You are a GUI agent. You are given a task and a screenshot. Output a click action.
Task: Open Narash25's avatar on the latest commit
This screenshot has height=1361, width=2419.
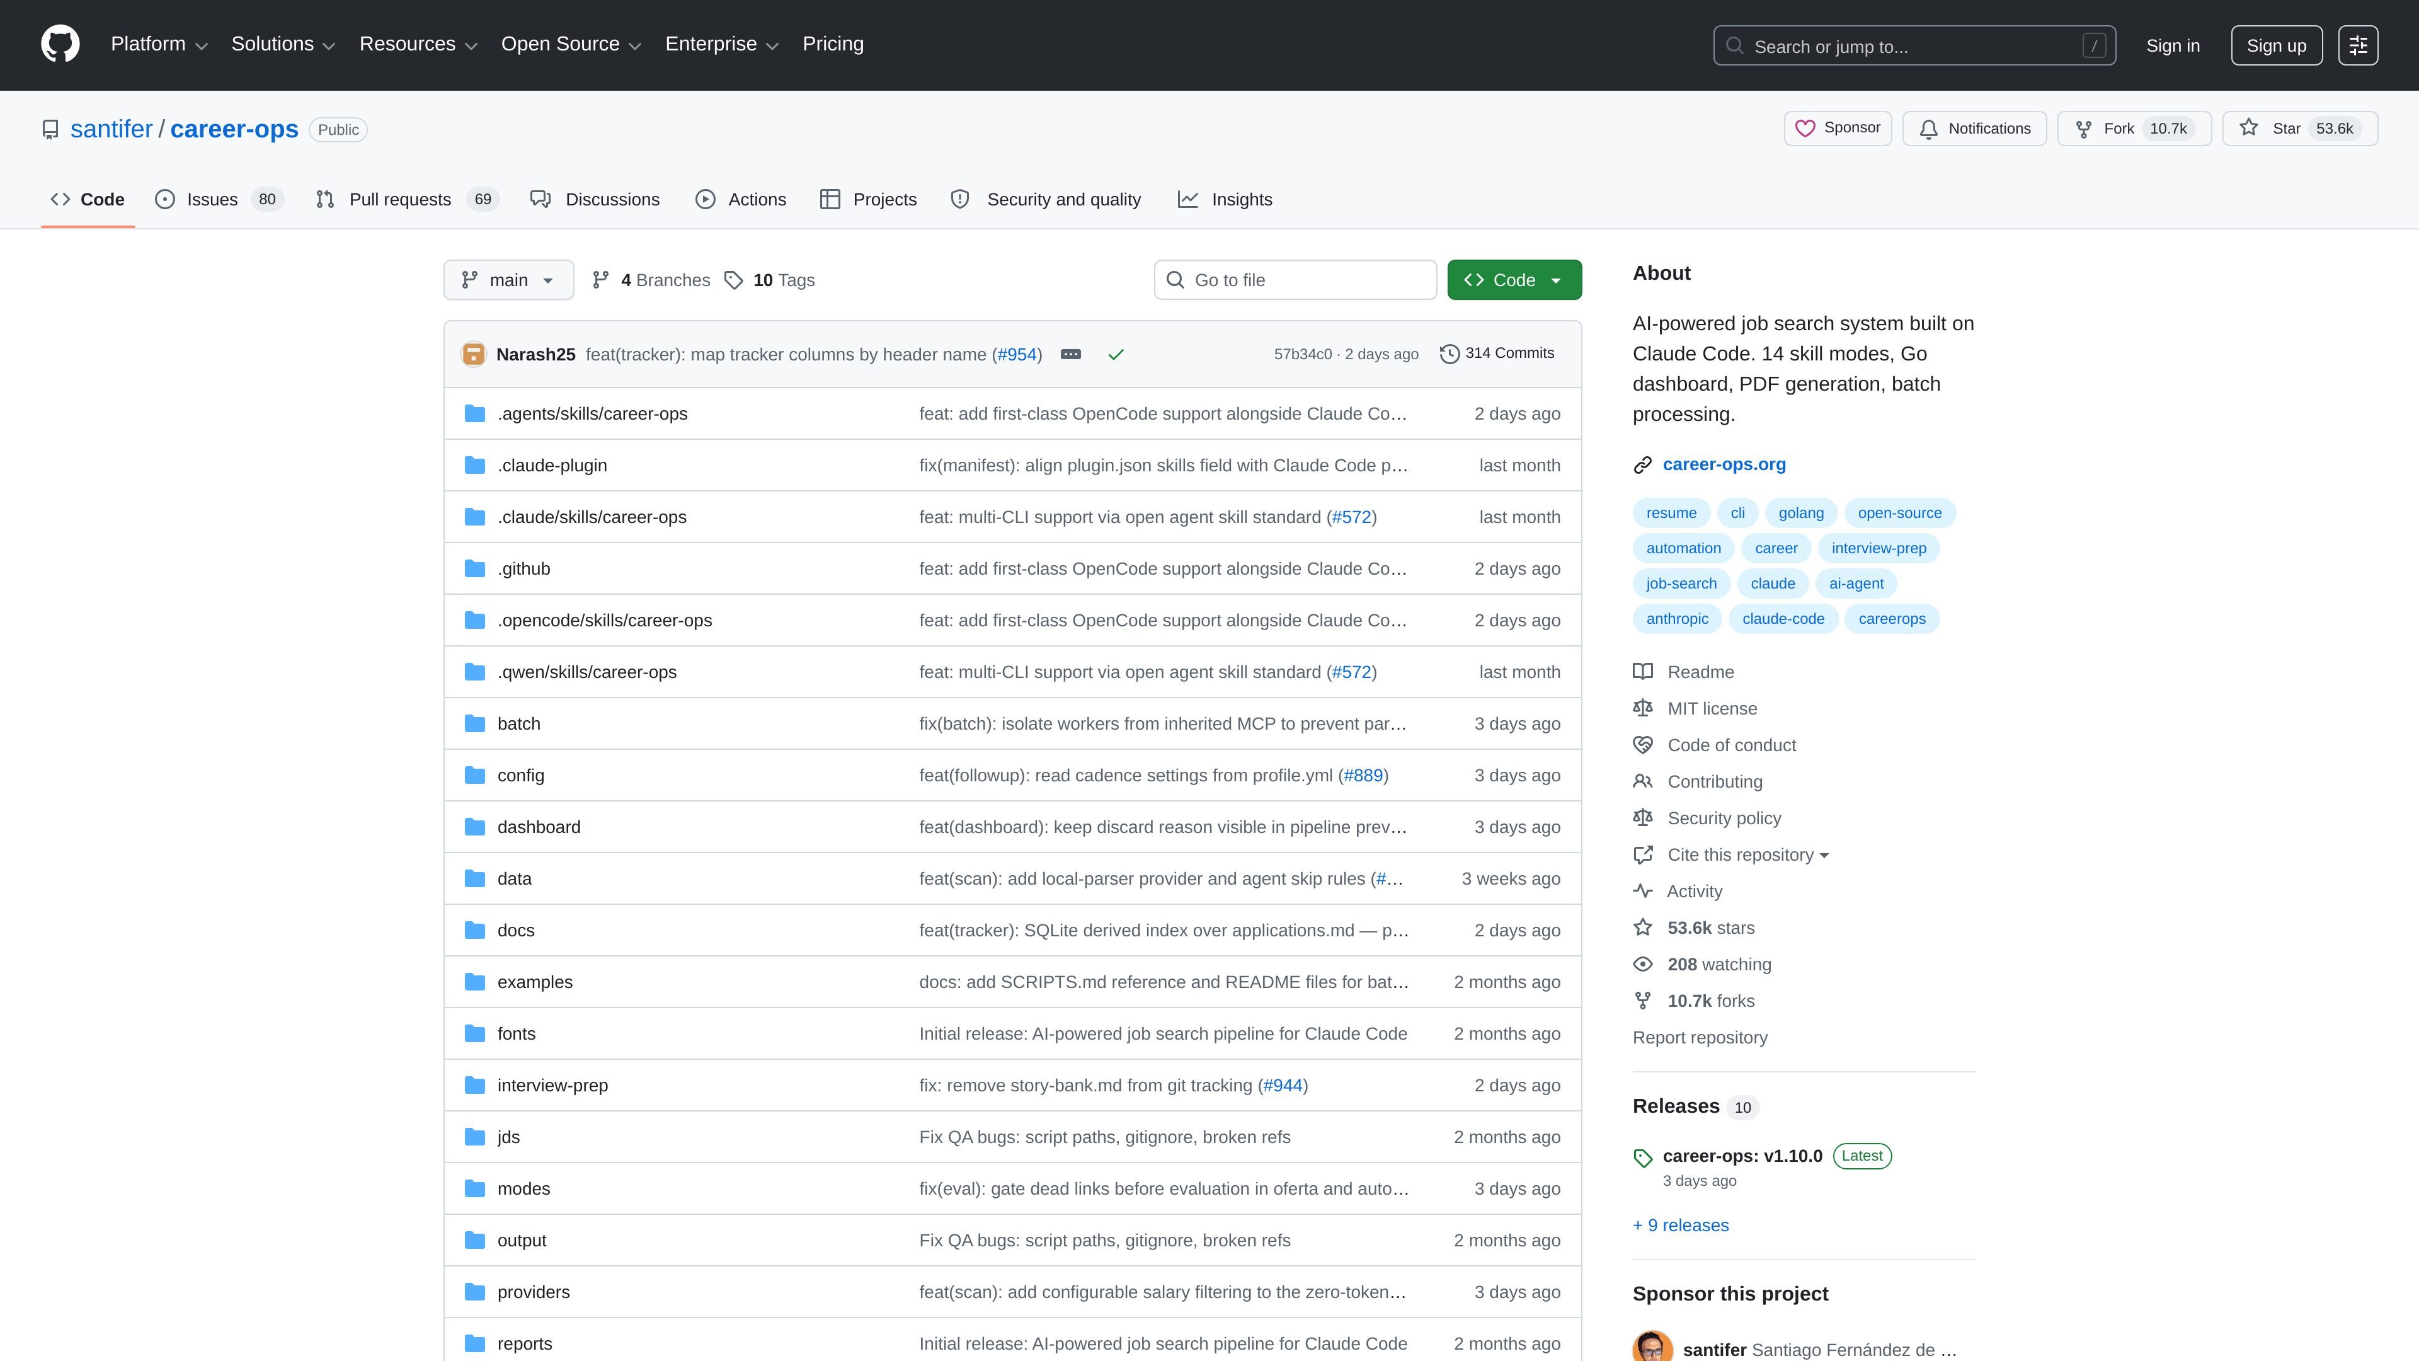(473, 354)
